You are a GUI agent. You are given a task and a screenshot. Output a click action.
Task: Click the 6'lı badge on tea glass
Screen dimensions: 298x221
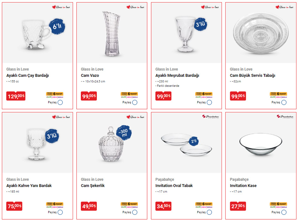coord(57,26)
